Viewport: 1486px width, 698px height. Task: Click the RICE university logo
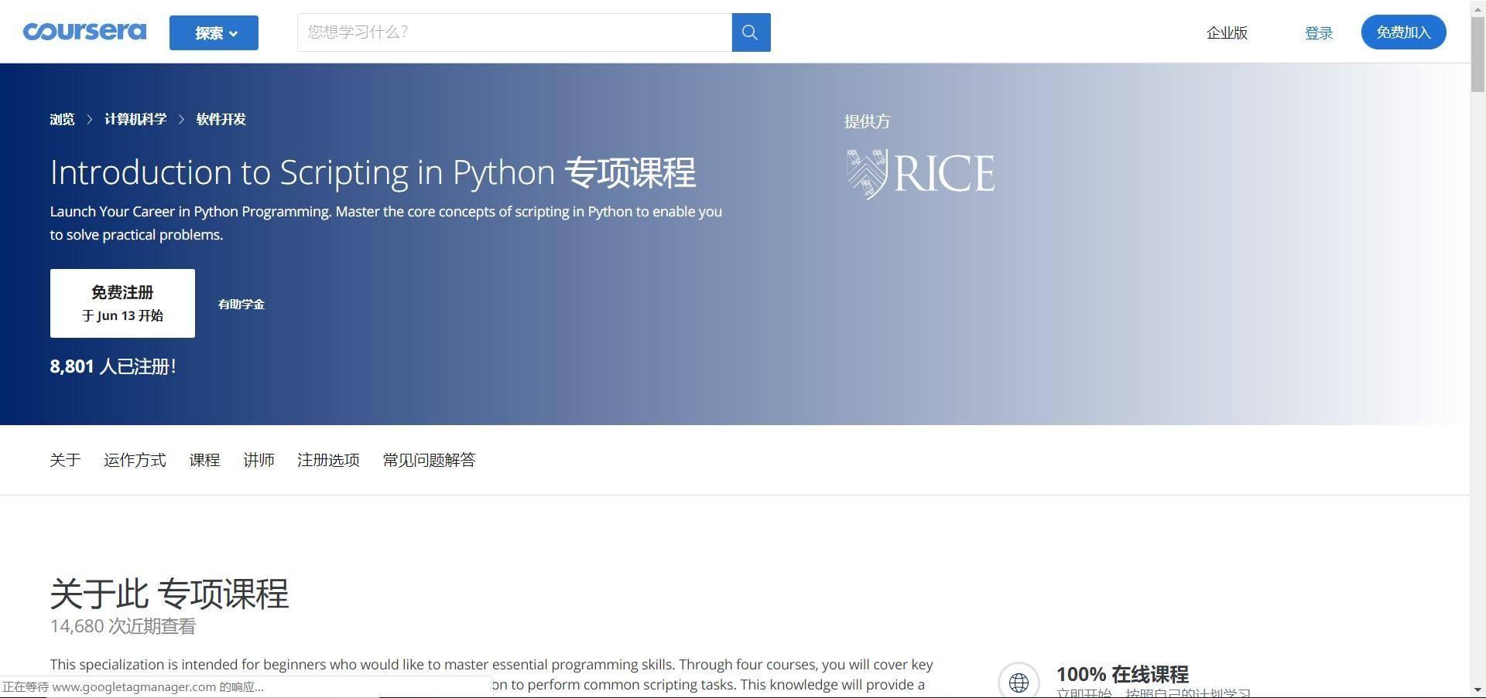pyautogui.click(x=919, y=173)
